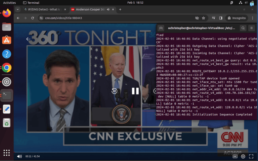
Task: Open the terminal hamburger menu
Action: click(251, 28)
